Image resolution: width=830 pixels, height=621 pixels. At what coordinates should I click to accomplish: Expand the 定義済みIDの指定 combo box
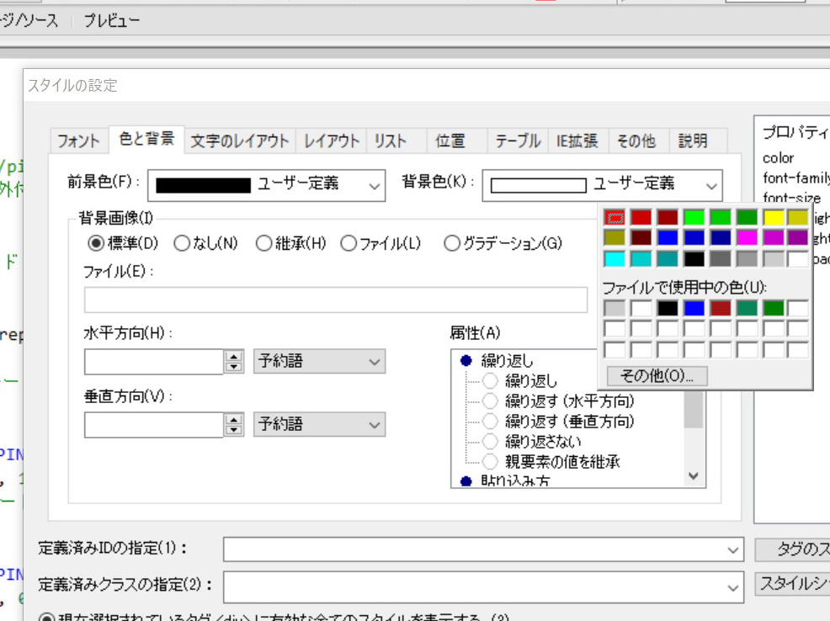coord(731,549)
